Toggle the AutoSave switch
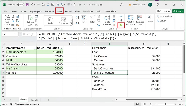Screen dimensions: 186x106 coord(20,5)
